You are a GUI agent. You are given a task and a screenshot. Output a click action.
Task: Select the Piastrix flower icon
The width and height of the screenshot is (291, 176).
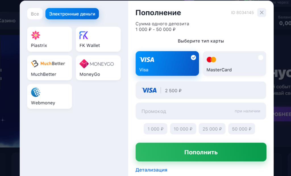click(x=36, y=35)
